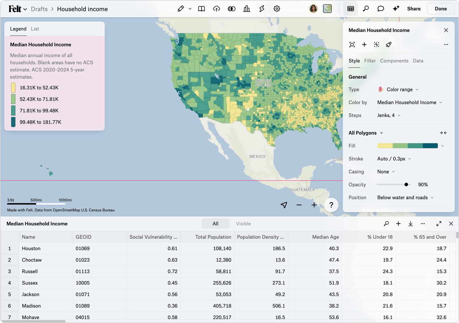The width and height of the screenshot is (459, 323).
Task: Open the Color by attribute dropdown
Action: (410, 102)
